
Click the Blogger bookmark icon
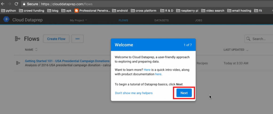[x=77, y=11]
